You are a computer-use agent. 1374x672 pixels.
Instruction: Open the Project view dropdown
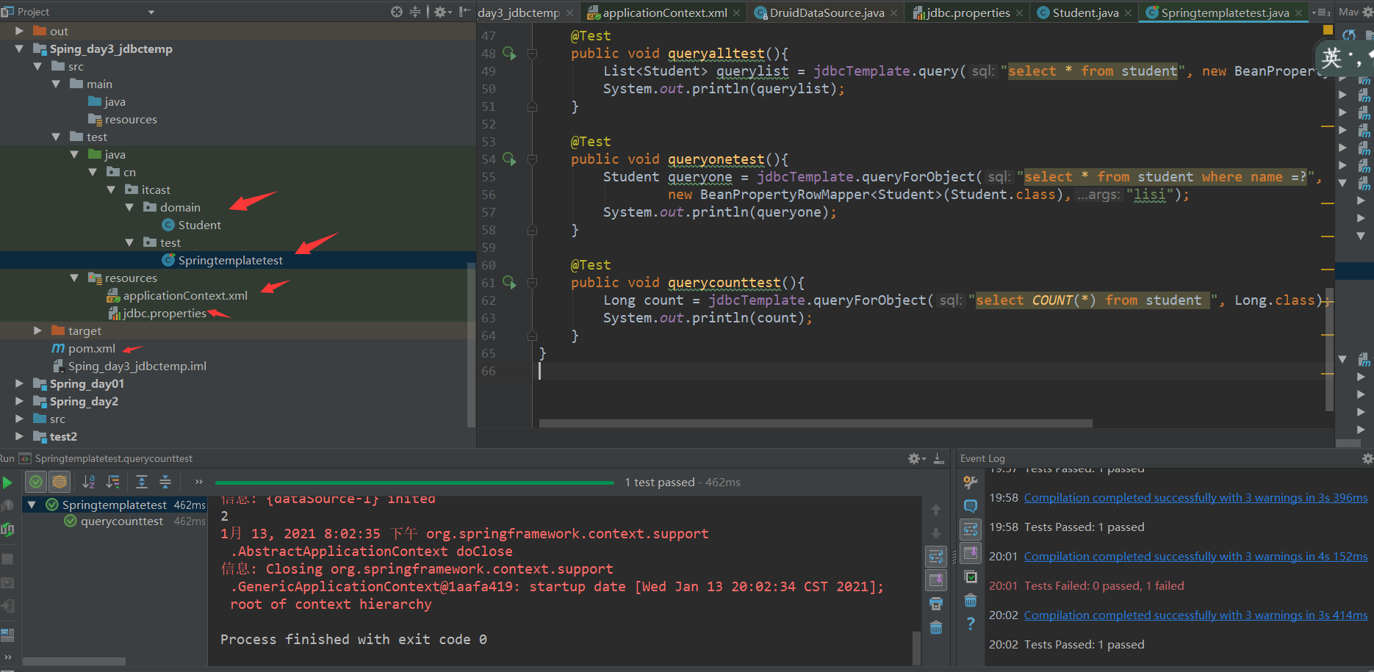click(151, 12)
